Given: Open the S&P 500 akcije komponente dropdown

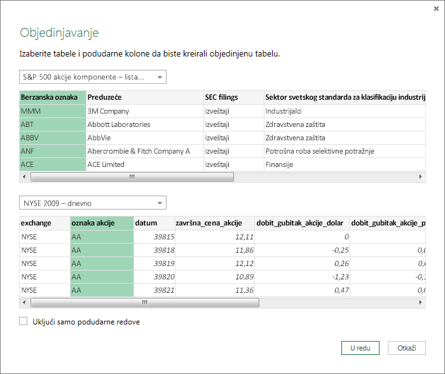Looking at the screenshot, I should coord(93,77).
